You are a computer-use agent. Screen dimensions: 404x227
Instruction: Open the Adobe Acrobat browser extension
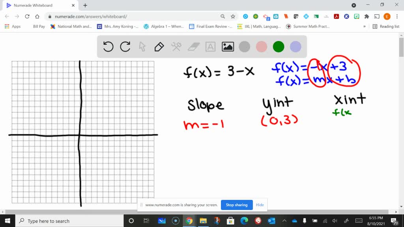(337, 17)
